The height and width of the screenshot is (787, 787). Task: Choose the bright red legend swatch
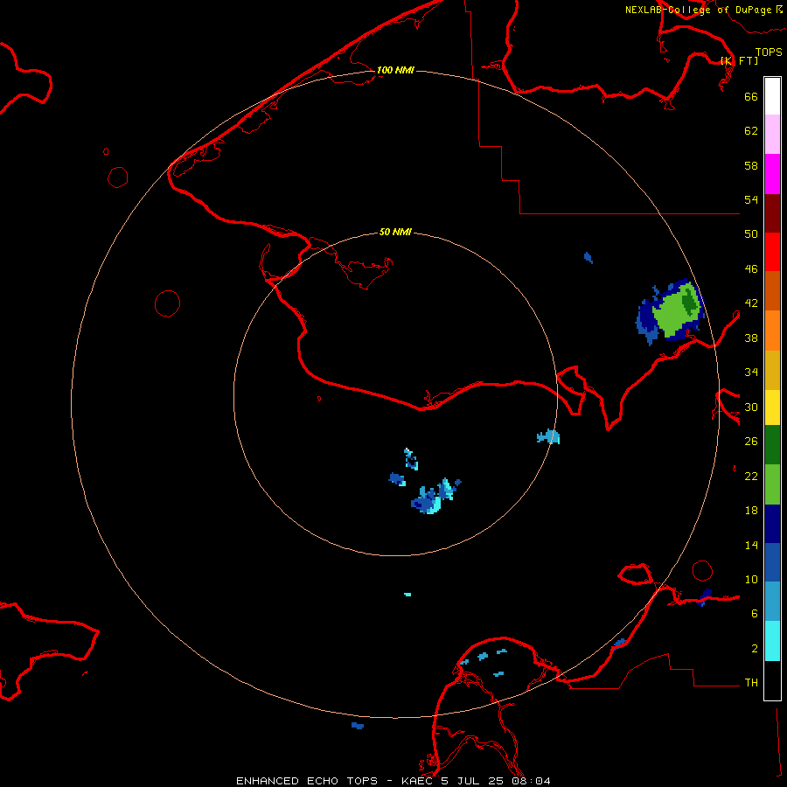tap(772, 252)
